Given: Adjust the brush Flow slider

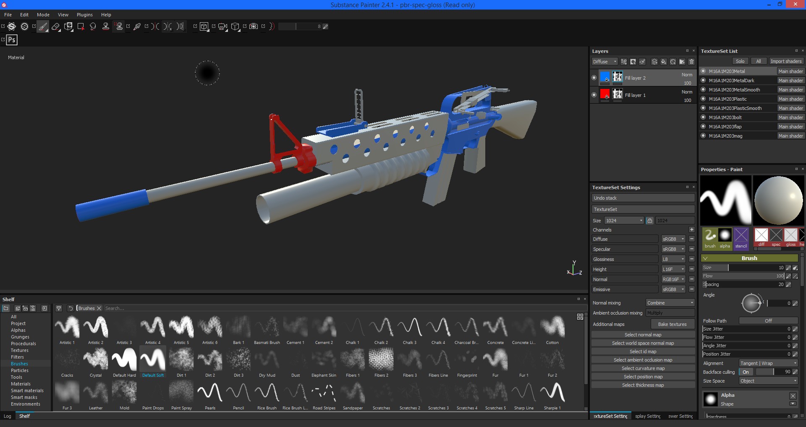Looking at the screenshot, I should pyautogui.click(x=743, y=276).
